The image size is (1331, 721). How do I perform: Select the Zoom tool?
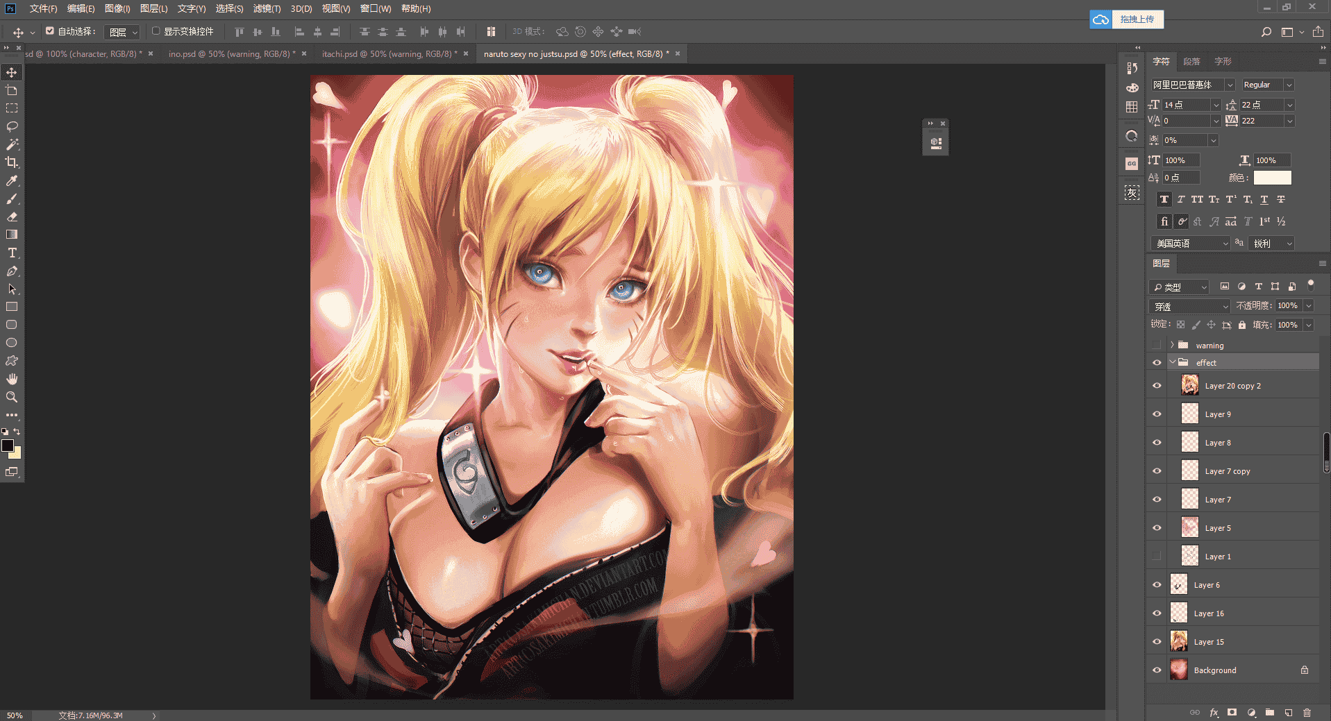point(12,397)
